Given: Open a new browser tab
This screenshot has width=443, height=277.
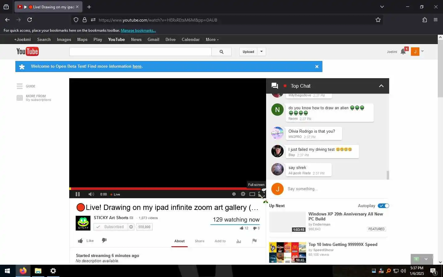Looking at the screenshot, I should [x=89, y=7].
